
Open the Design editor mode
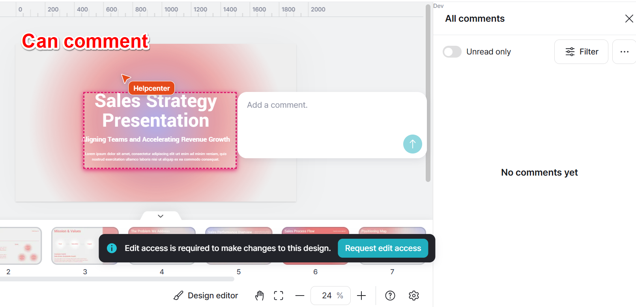tap(206, 296)
